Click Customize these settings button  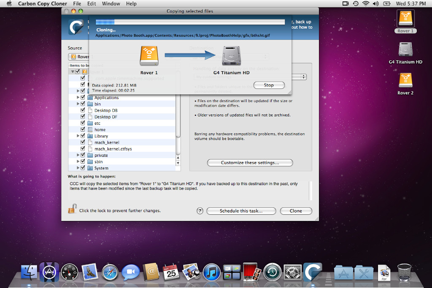(250, 163)
